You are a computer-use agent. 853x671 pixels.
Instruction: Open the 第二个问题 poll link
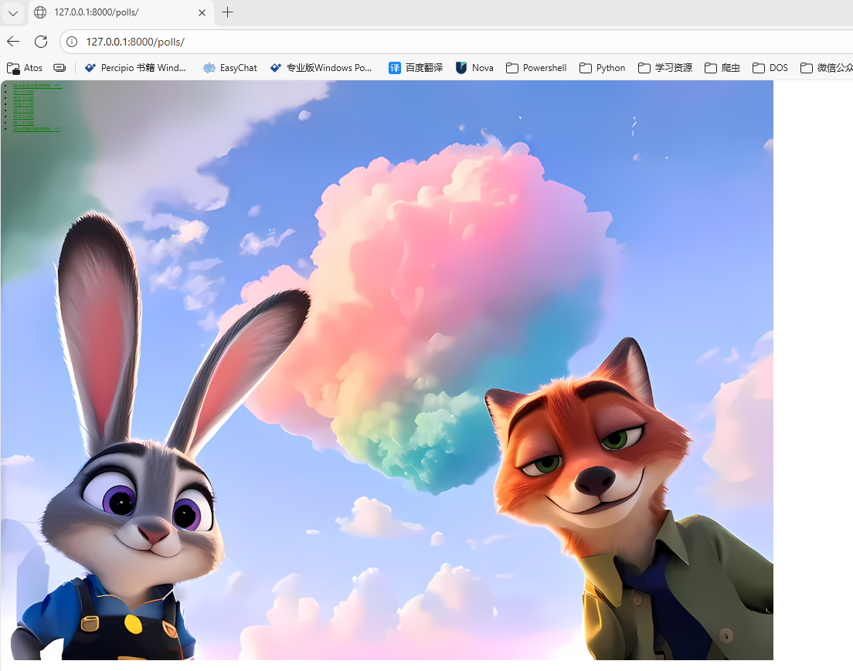(x=23, y=117)
